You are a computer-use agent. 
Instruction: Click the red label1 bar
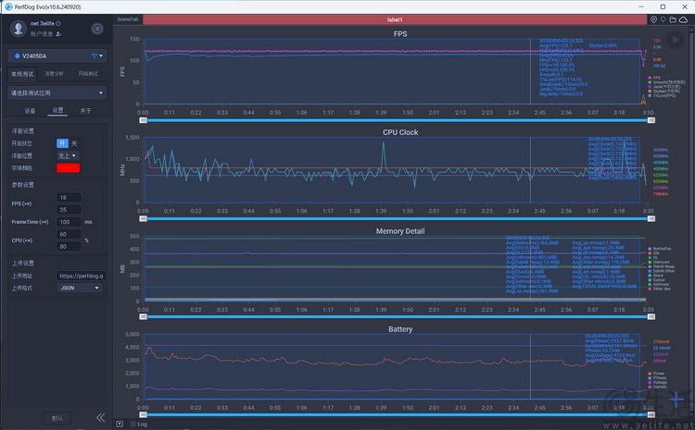pos(395,19)
